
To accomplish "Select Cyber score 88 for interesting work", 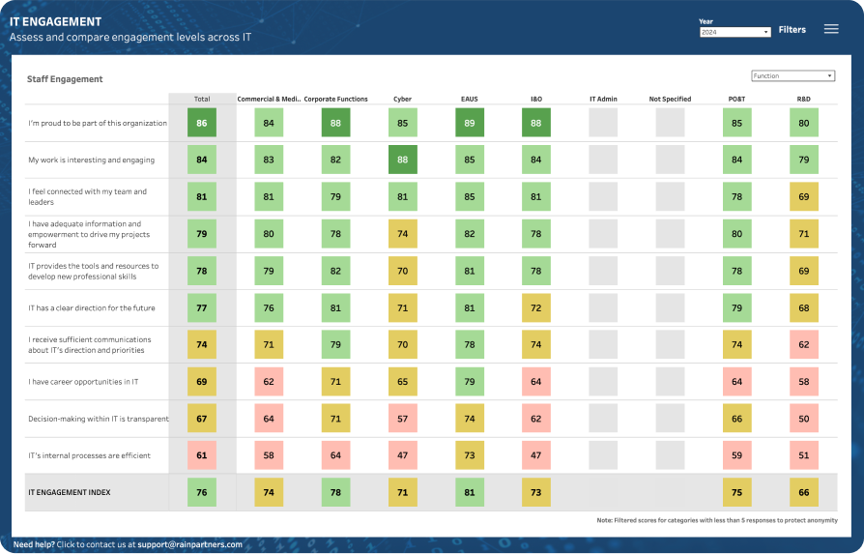I will click(x=402, y=160).
